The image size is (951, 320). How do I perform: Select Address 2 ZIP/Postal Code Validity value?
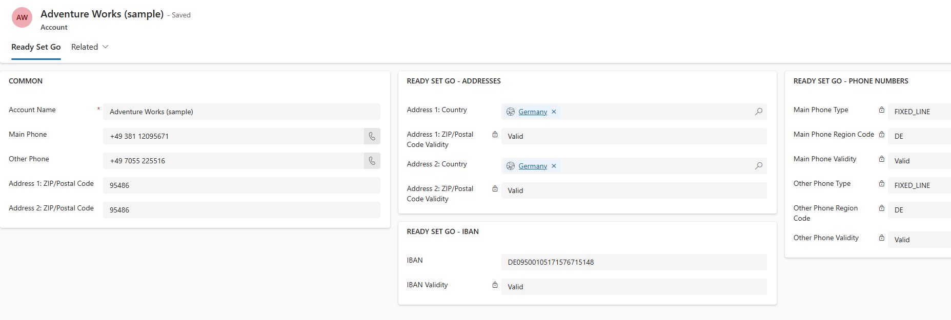pos(634,190)
